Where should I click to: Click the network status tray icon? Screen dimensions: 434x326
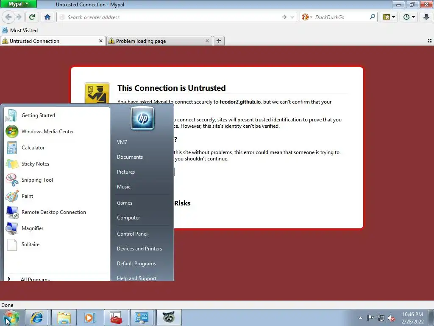click(381, 318)
